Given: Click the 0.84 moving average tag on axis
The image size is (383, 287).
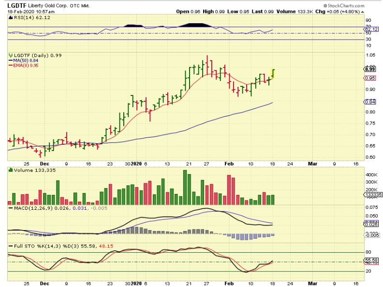Looking at the screenshot, I should (x=370, y=102).
